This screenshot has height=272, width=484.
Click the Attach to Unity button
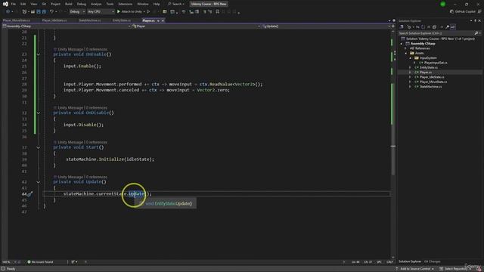click(129, 12)
